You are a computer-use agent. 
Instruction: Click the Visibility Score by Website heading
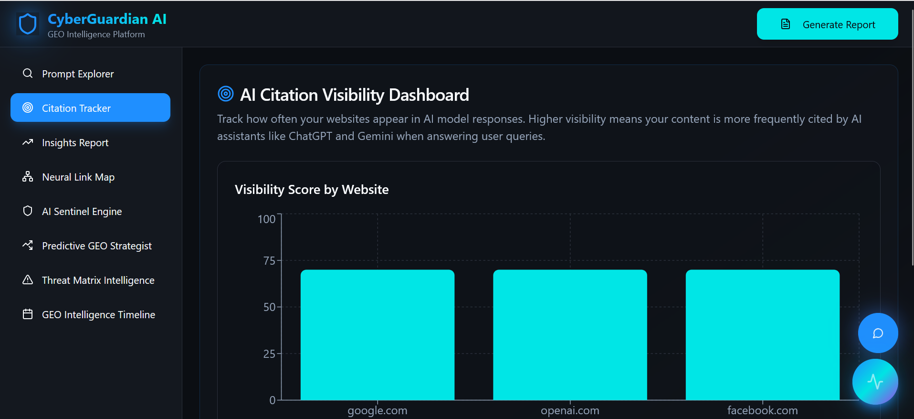(x=312, y=190)
